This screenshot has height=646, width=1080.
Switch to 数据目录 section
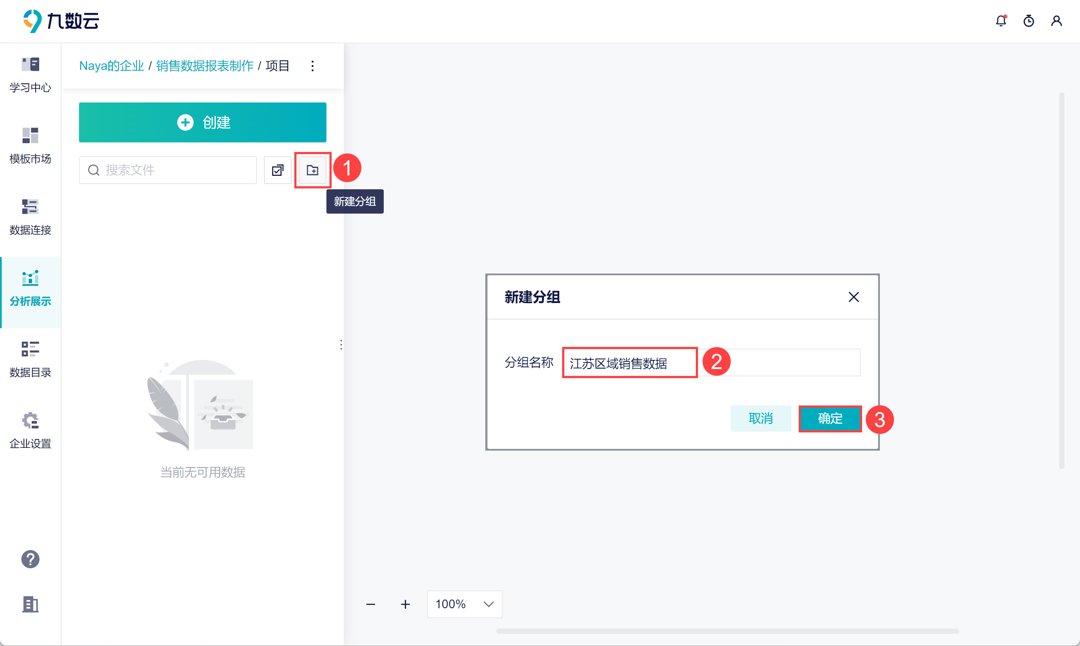tap(30, 359)
